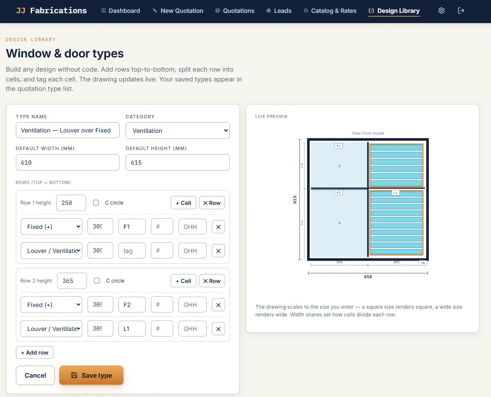The width and height of the screenshot is (491, 397).
Task: Open the Louver type dropdown for L1
Action: 51,328
